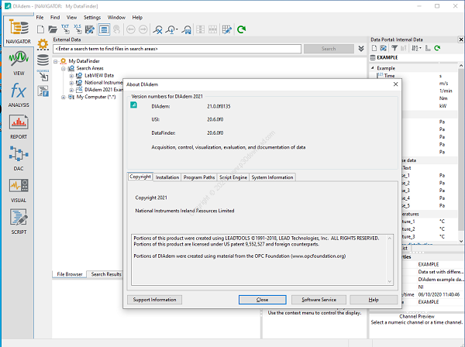
Task: Collapse the My DataFinder tree node
Action: (x=57, y=61)
